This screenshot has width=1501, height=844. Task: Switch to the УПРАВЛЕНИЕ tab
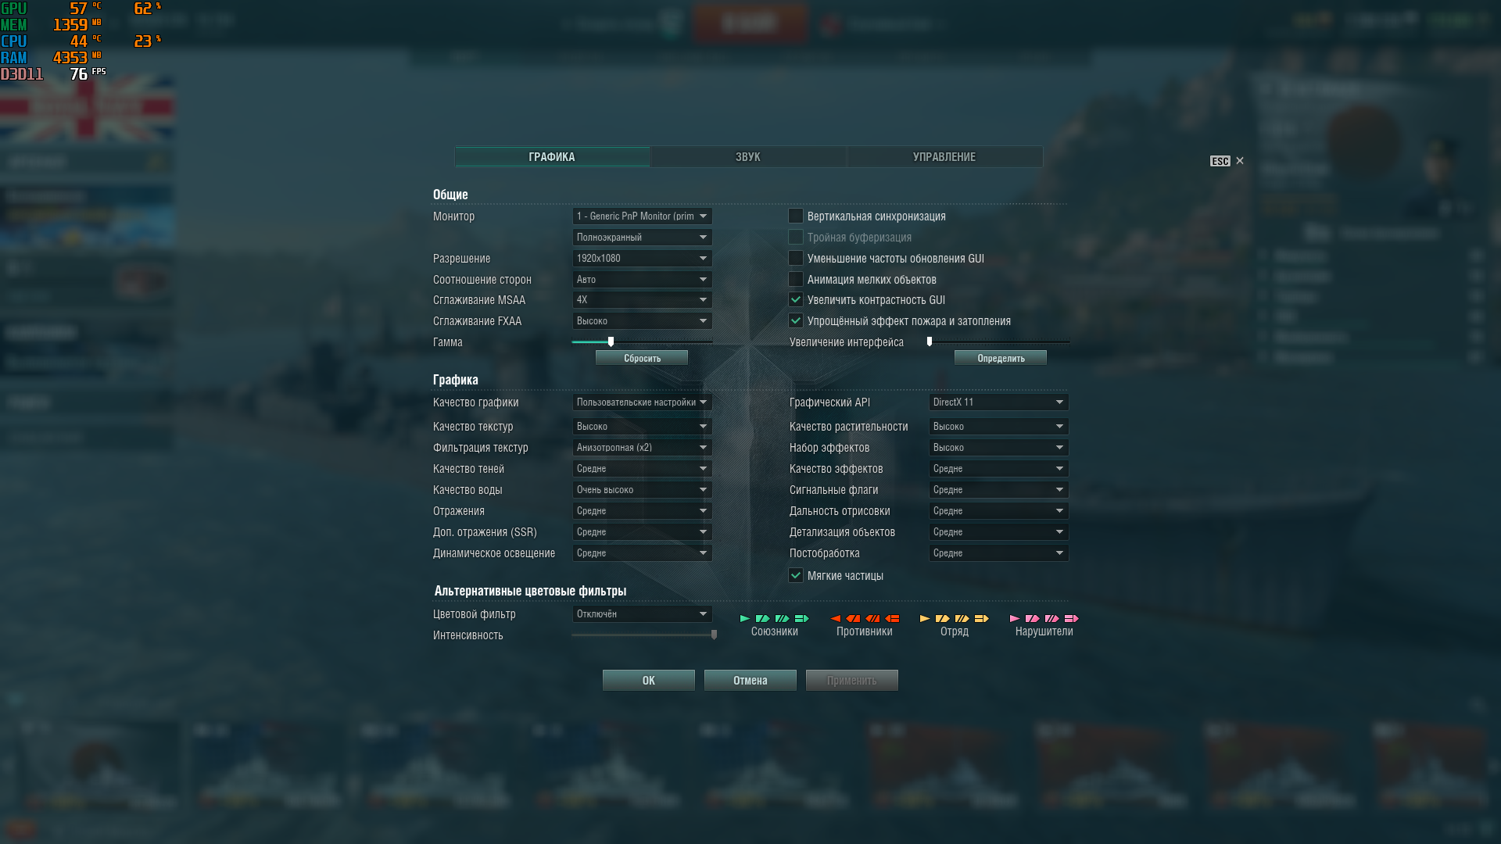(944, 156)
